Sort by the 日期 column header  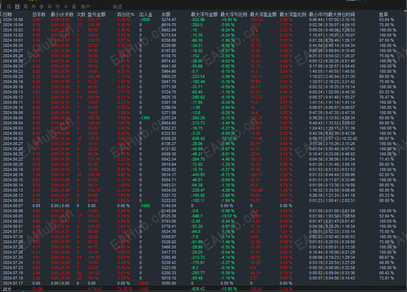[x=7, y=14]
